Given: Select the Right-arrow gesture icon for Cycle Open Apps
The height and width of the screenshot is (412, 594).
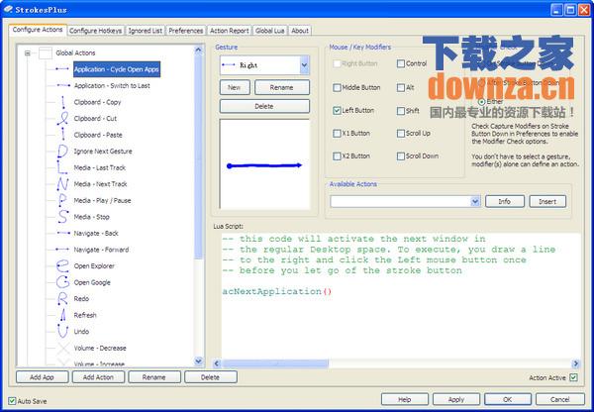Looking at the screenshot, I should coord(62,69).
